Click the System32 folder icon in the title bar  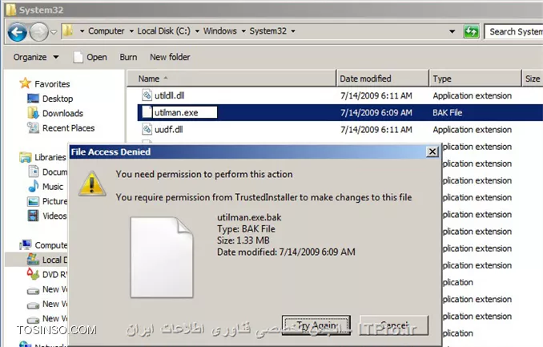click(x=10, y=10)
